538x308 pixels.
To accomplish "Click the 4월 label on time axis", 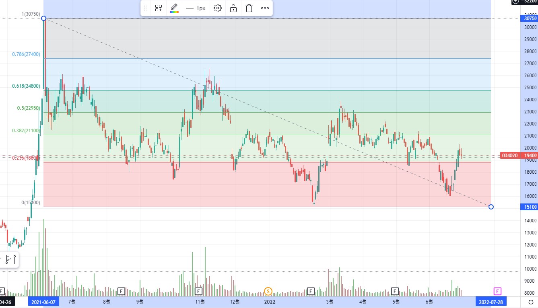I will pos(362,302).
